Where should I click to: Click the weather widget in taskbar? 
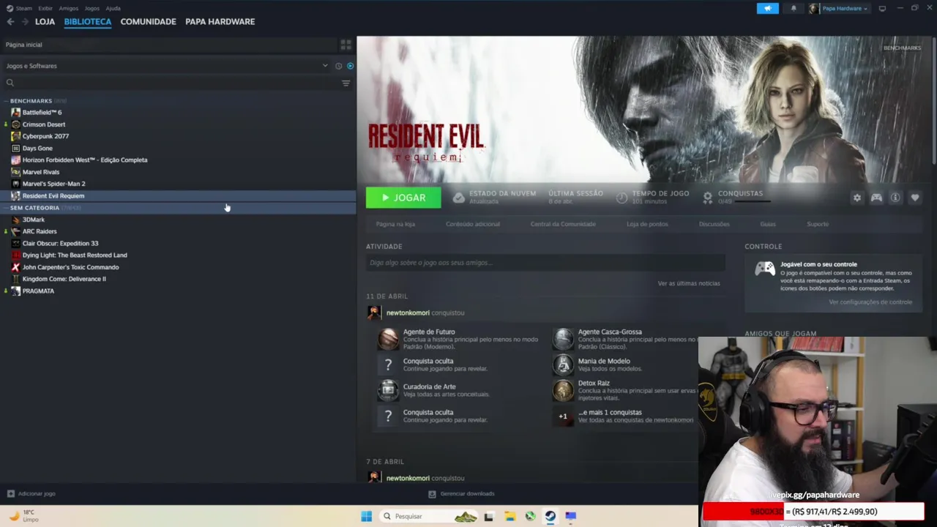[x=23, y=516]
